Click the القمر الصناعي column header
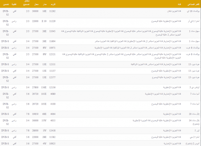201x146 pixels. [193, 4]
